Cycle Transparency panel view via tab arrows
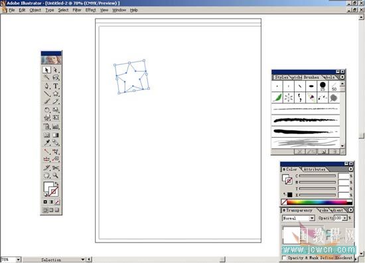365x263 pixels. (284, 210)
